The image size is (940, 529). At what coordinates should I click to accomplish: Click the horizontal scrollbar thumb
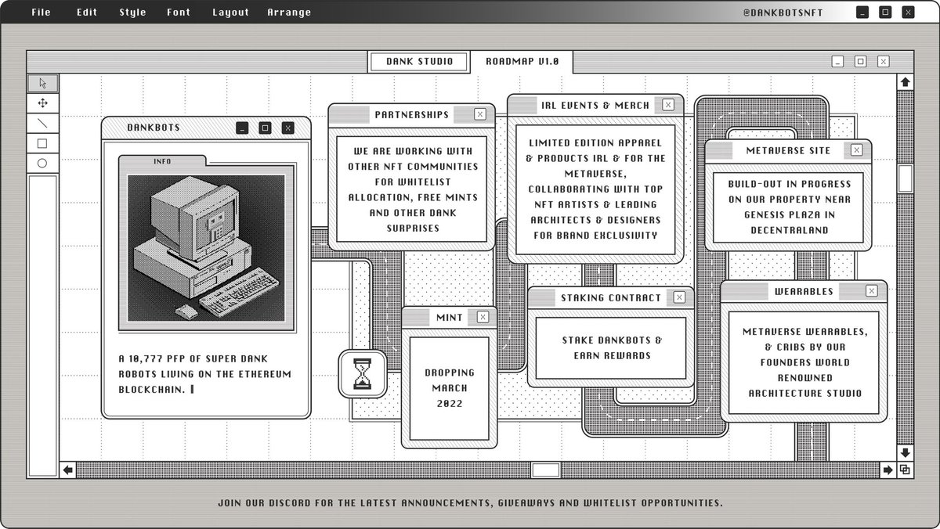545,470
